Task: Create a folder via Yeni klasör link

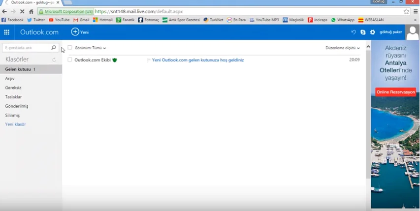Action: (15, 124)
